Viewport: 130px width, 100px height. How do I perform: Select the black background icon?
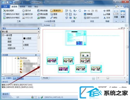coord(38,11)
